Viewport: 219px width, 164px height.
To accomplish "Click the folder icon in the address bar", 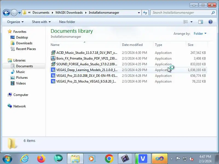I will pyautogui.click(x=24, y=13).
